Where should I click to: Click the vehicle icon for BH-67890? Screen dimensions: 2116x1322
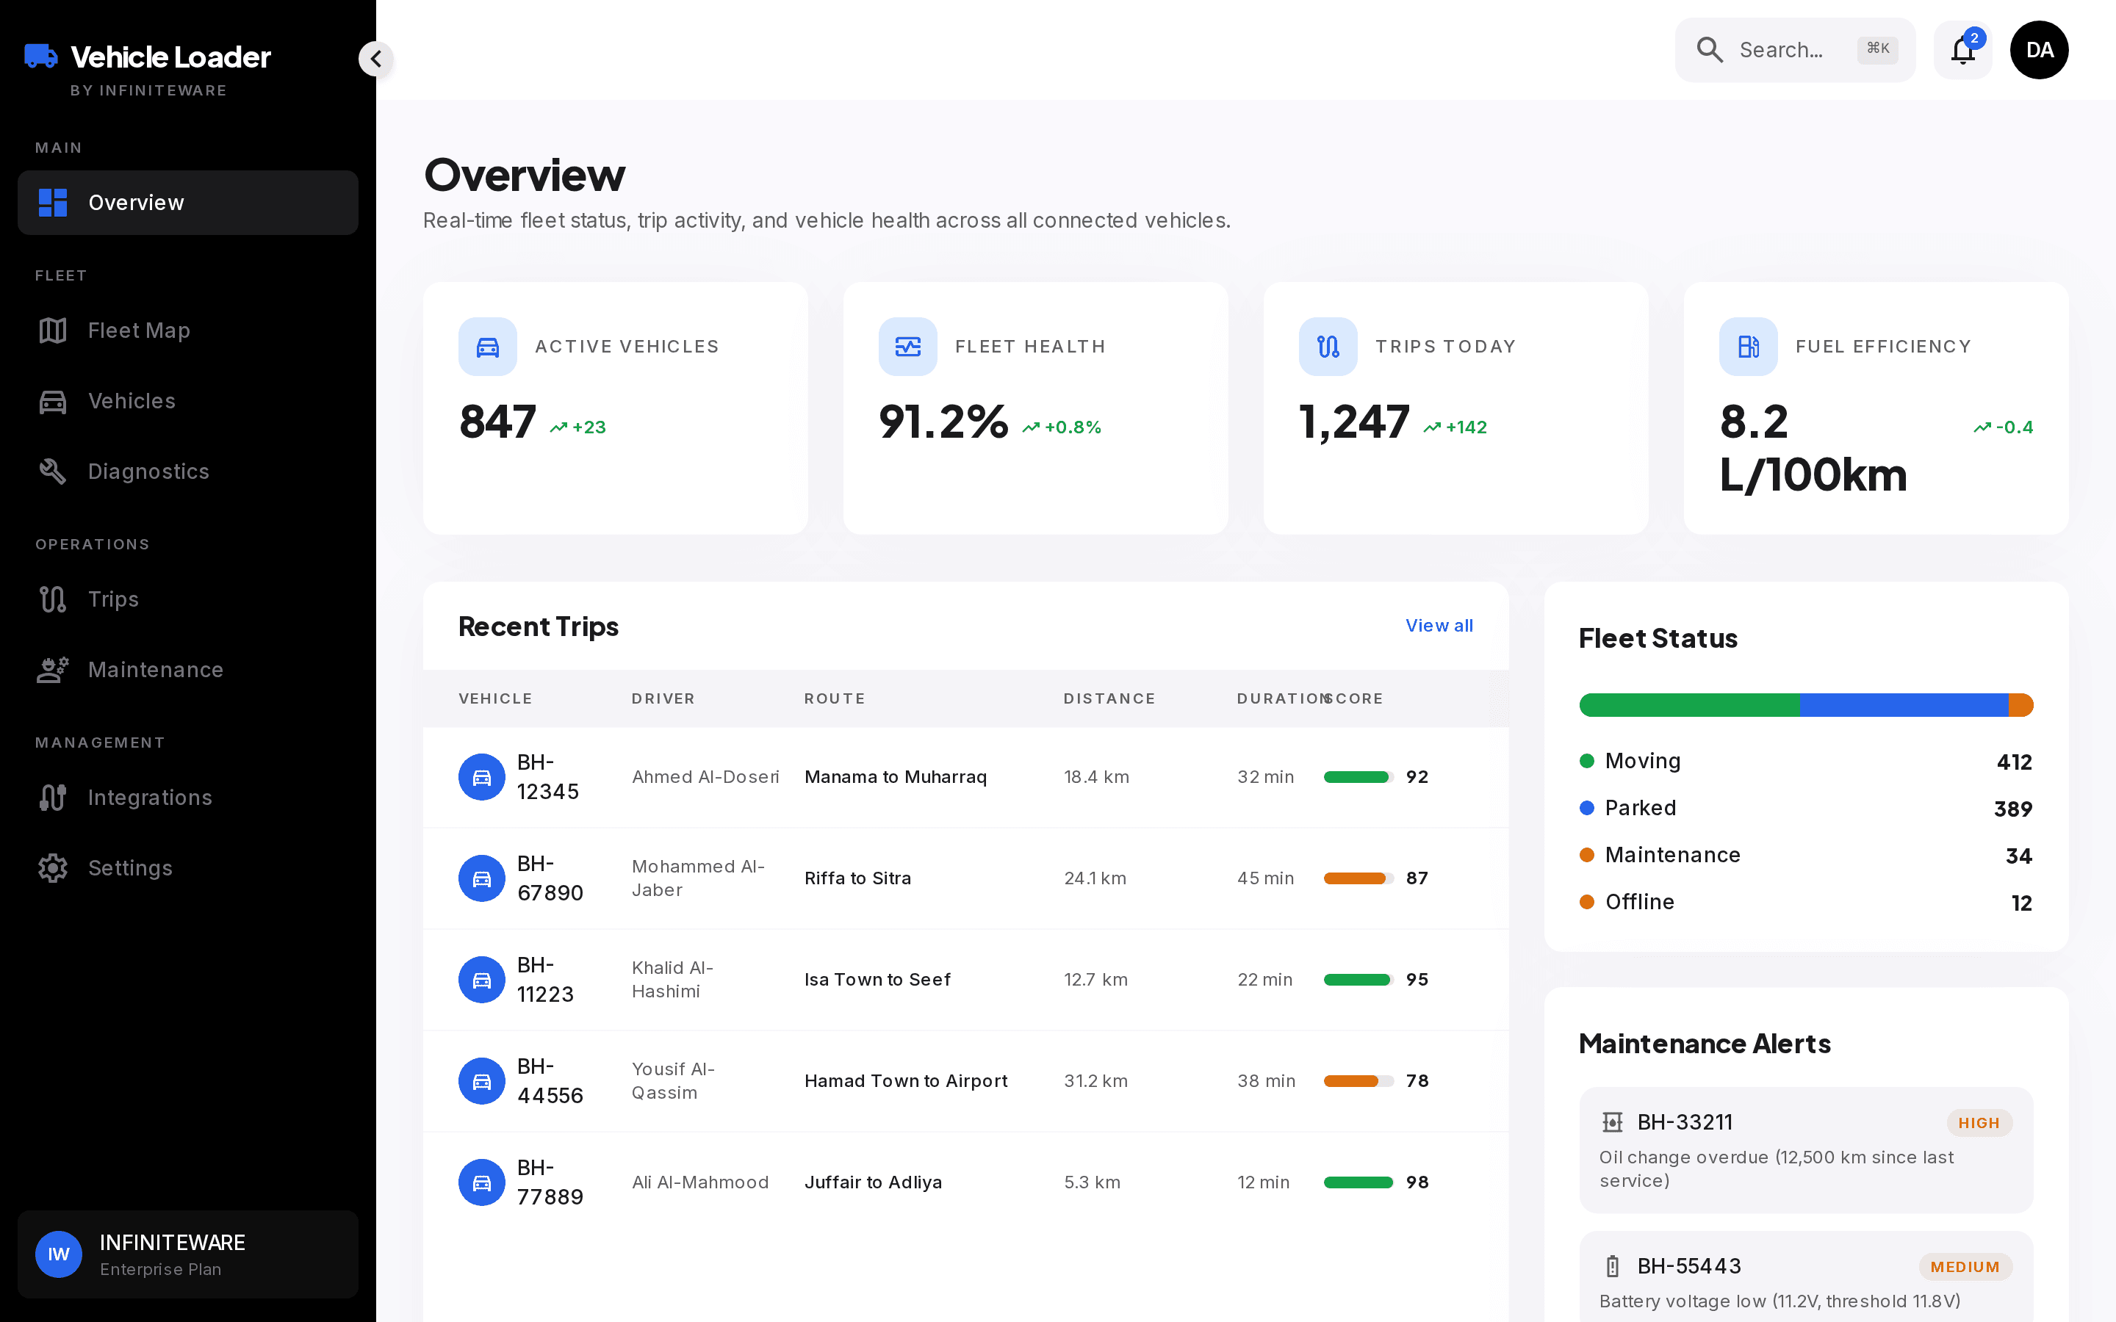tap(482, 878)
